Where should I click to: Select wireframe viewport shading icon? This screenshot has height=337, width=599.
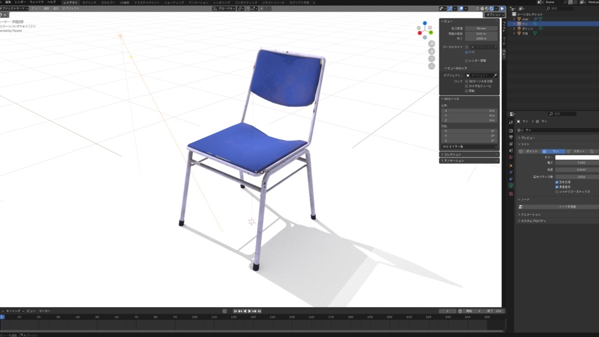tap(477, 8)
